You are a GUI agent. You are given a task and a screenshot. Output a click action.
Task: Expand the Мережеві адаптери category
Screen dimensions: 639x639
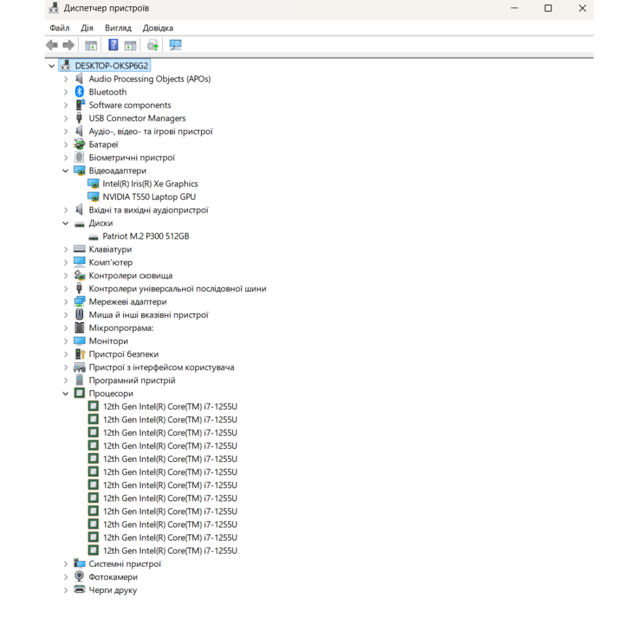pos(65,302)
